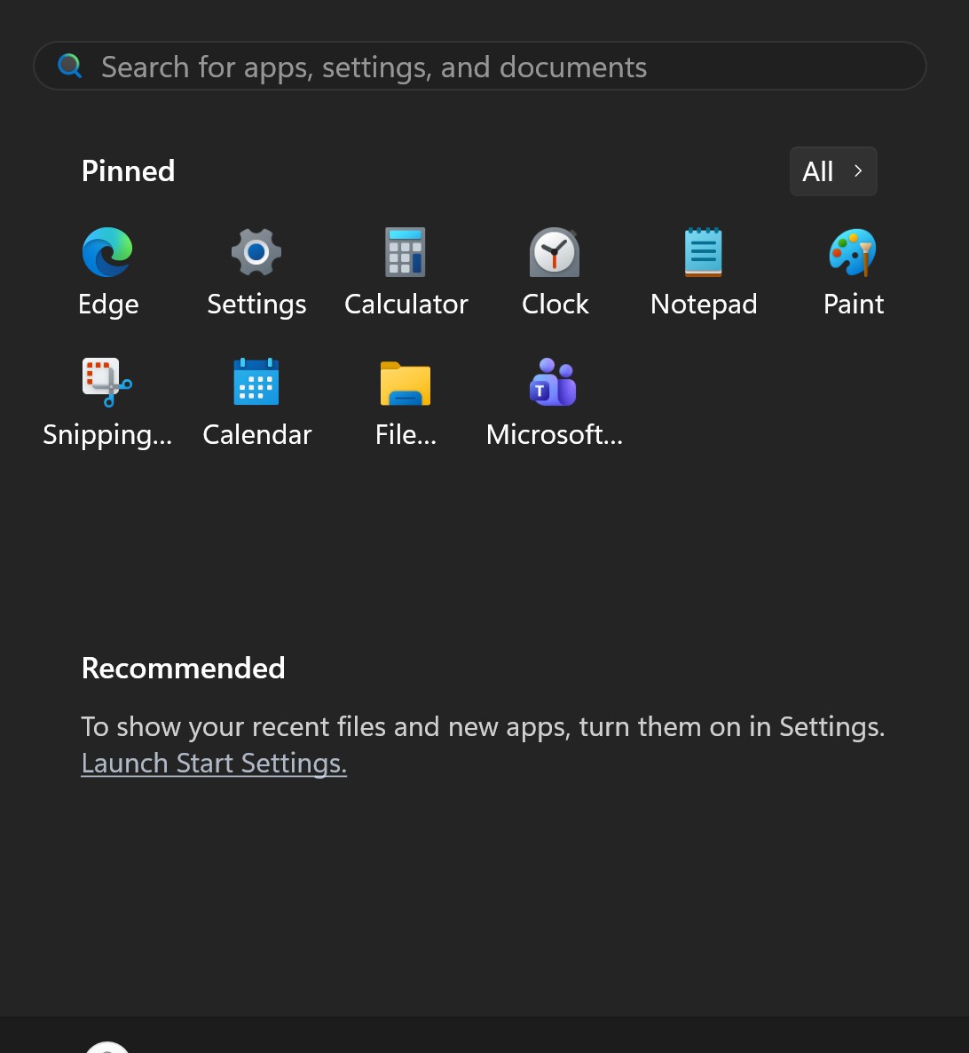Select the recent files message text
The width and height of the screenshot is (969, 1053).
tap(483, 726)
